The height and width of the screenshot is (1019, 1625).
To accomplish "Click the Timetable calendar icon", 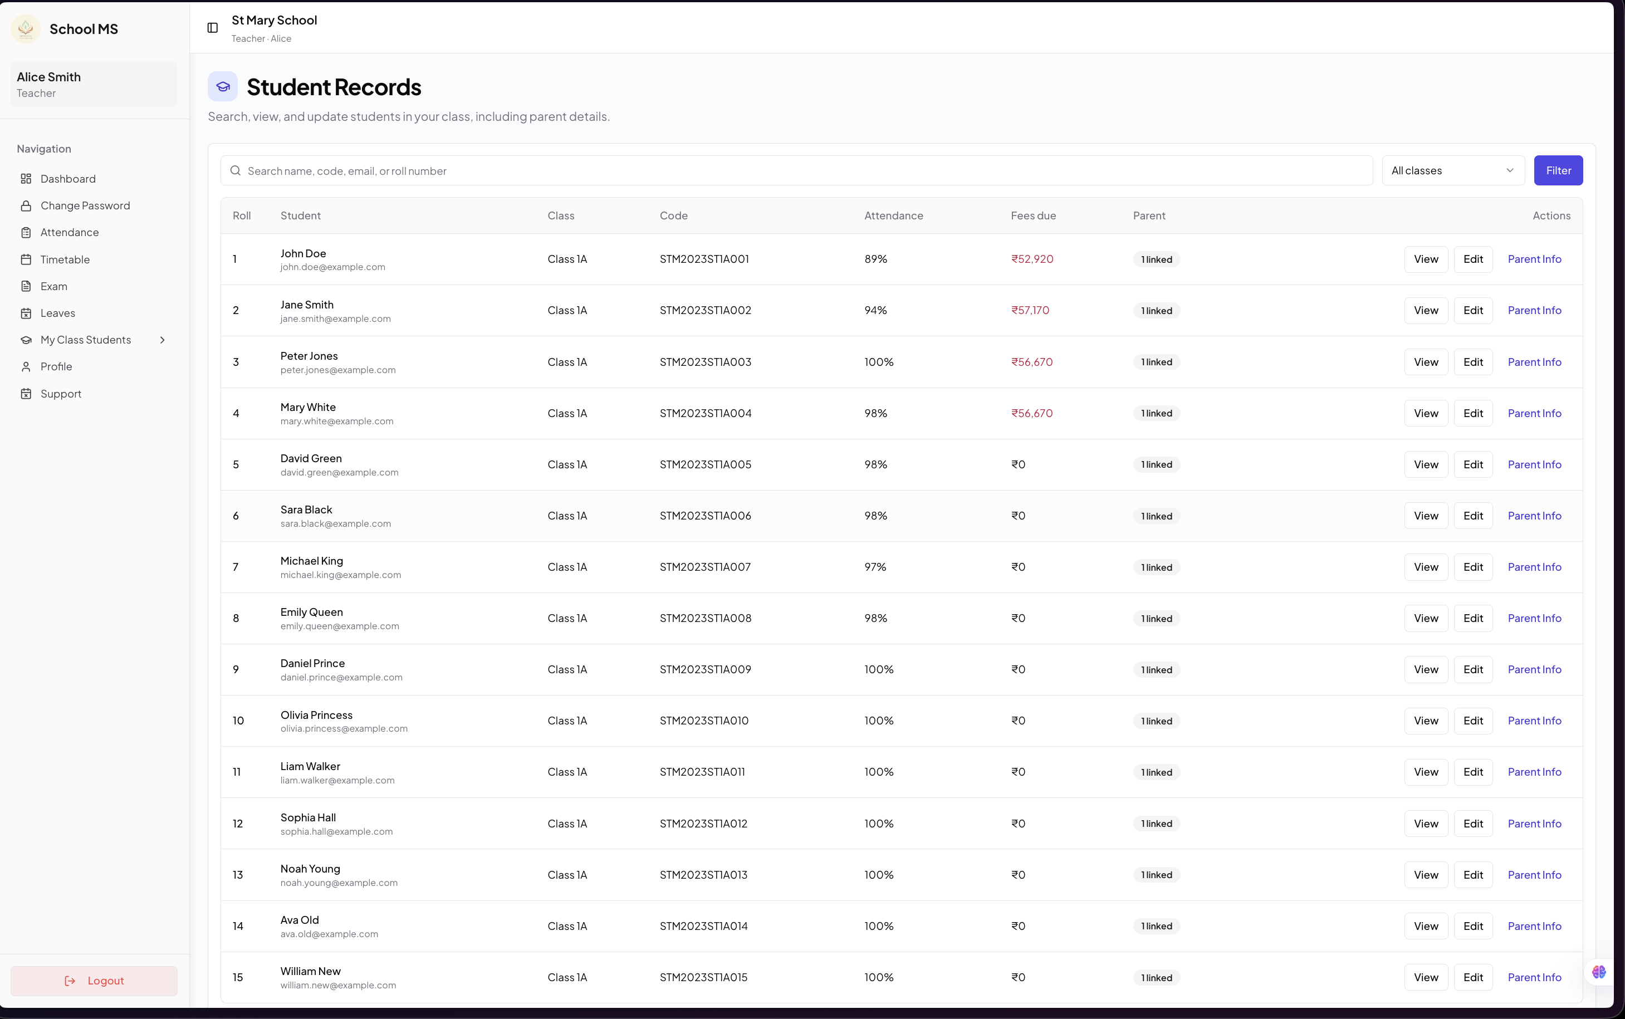I will coord(26,259).
